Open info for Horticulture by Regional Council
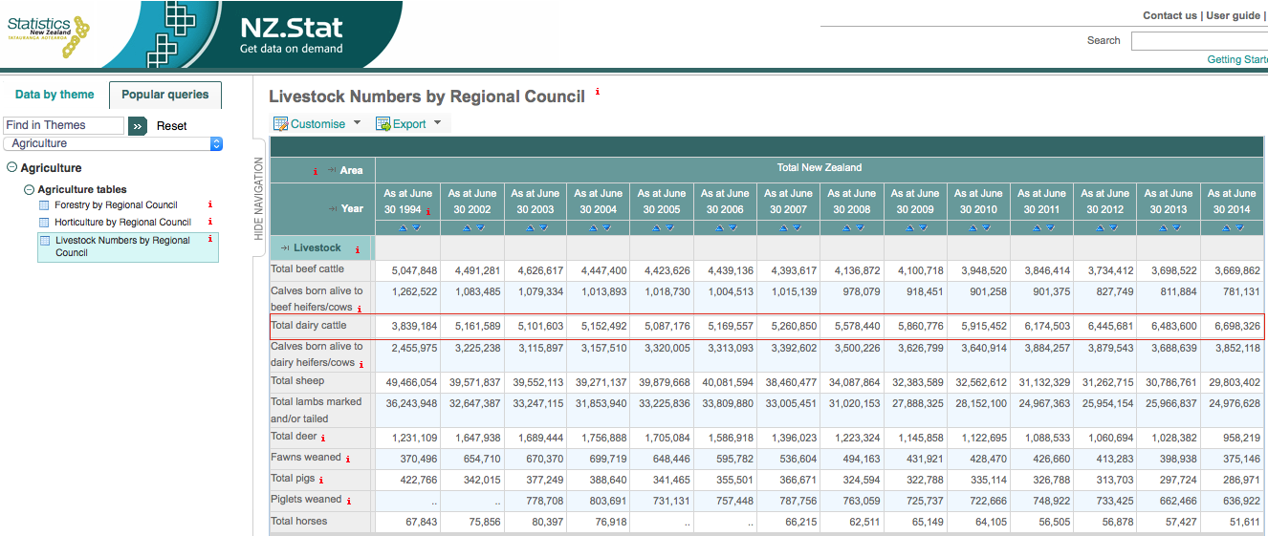The width and height of the screenshot is (1268, 536). (209, 222)
